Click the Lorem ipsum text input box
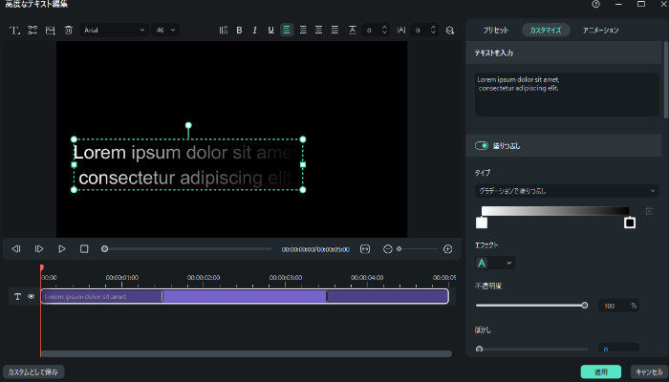669x382 pixels. click(567, 95)
